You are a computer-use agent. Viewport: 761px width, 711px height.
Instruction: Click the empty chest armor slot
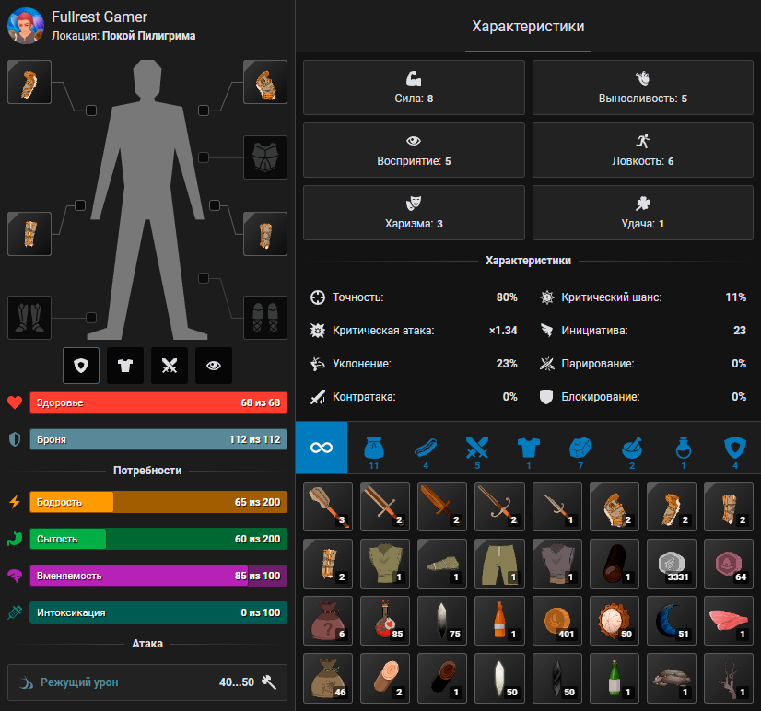tap(265, 158)
